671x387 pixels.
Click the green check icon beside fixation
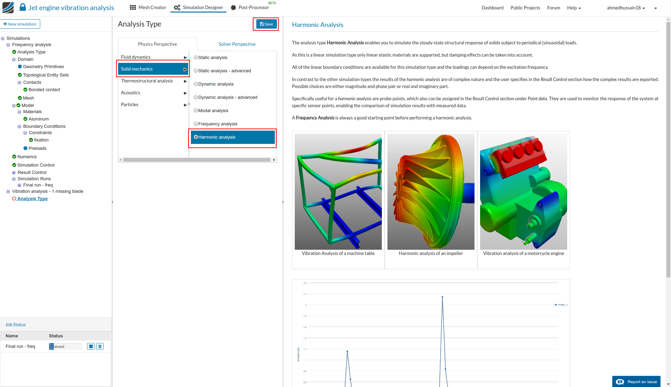click(x=31, y=140)
